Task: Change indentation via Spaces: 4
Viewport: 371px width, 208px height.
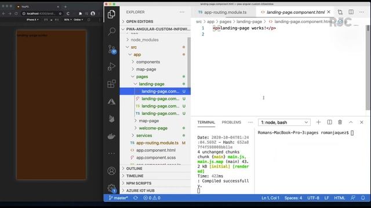Action: point(293,198)
